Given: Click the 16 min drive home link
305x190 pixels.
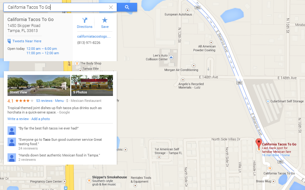Looking at the screenshot, I should point(276,155).
